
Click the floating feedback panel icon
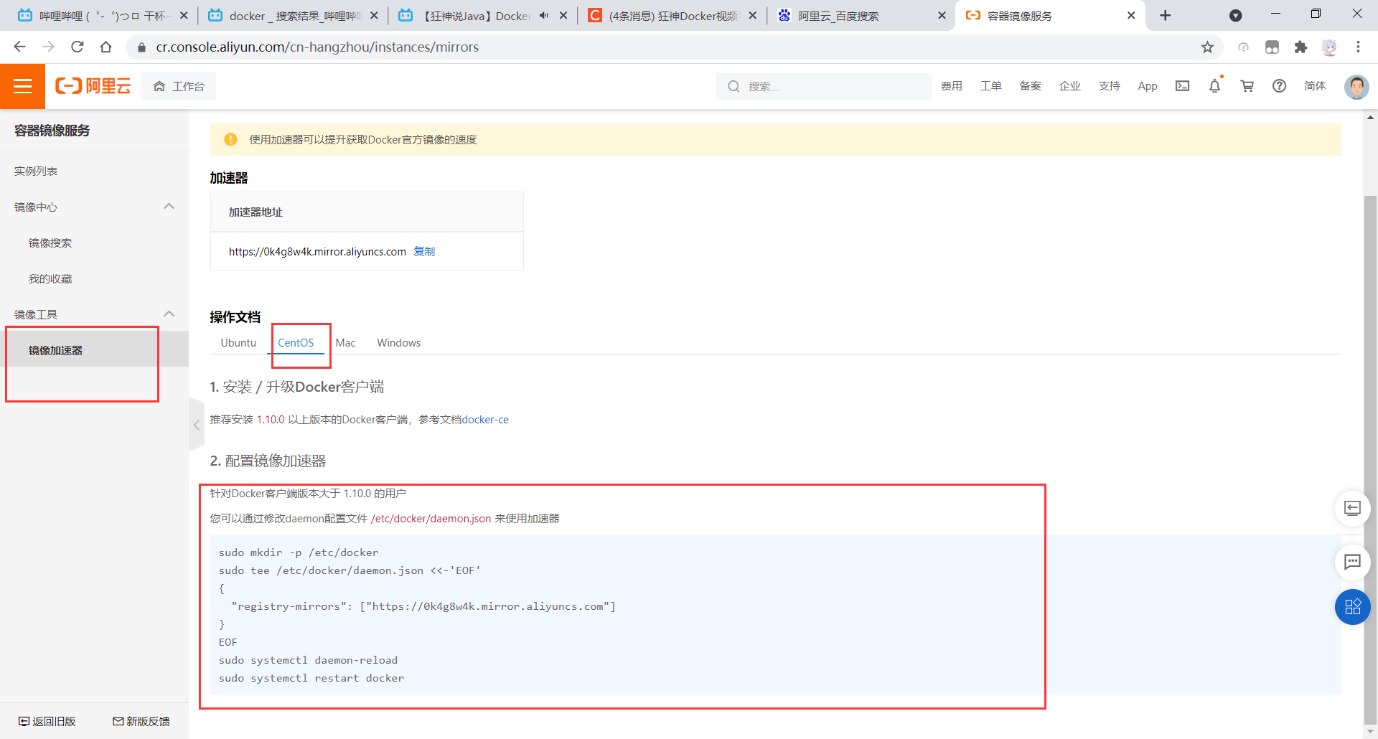1352,509
